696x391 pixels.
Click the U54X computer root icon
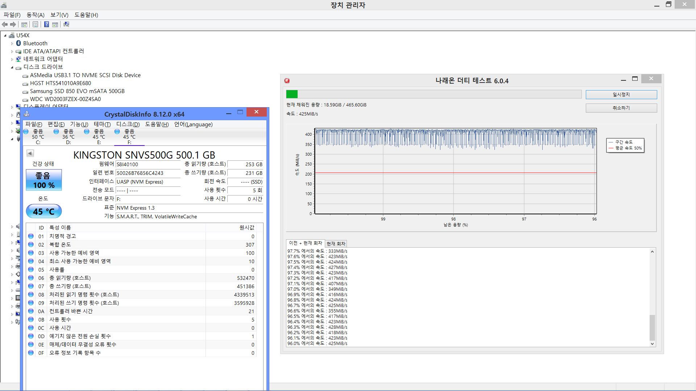tap(12, 35)
